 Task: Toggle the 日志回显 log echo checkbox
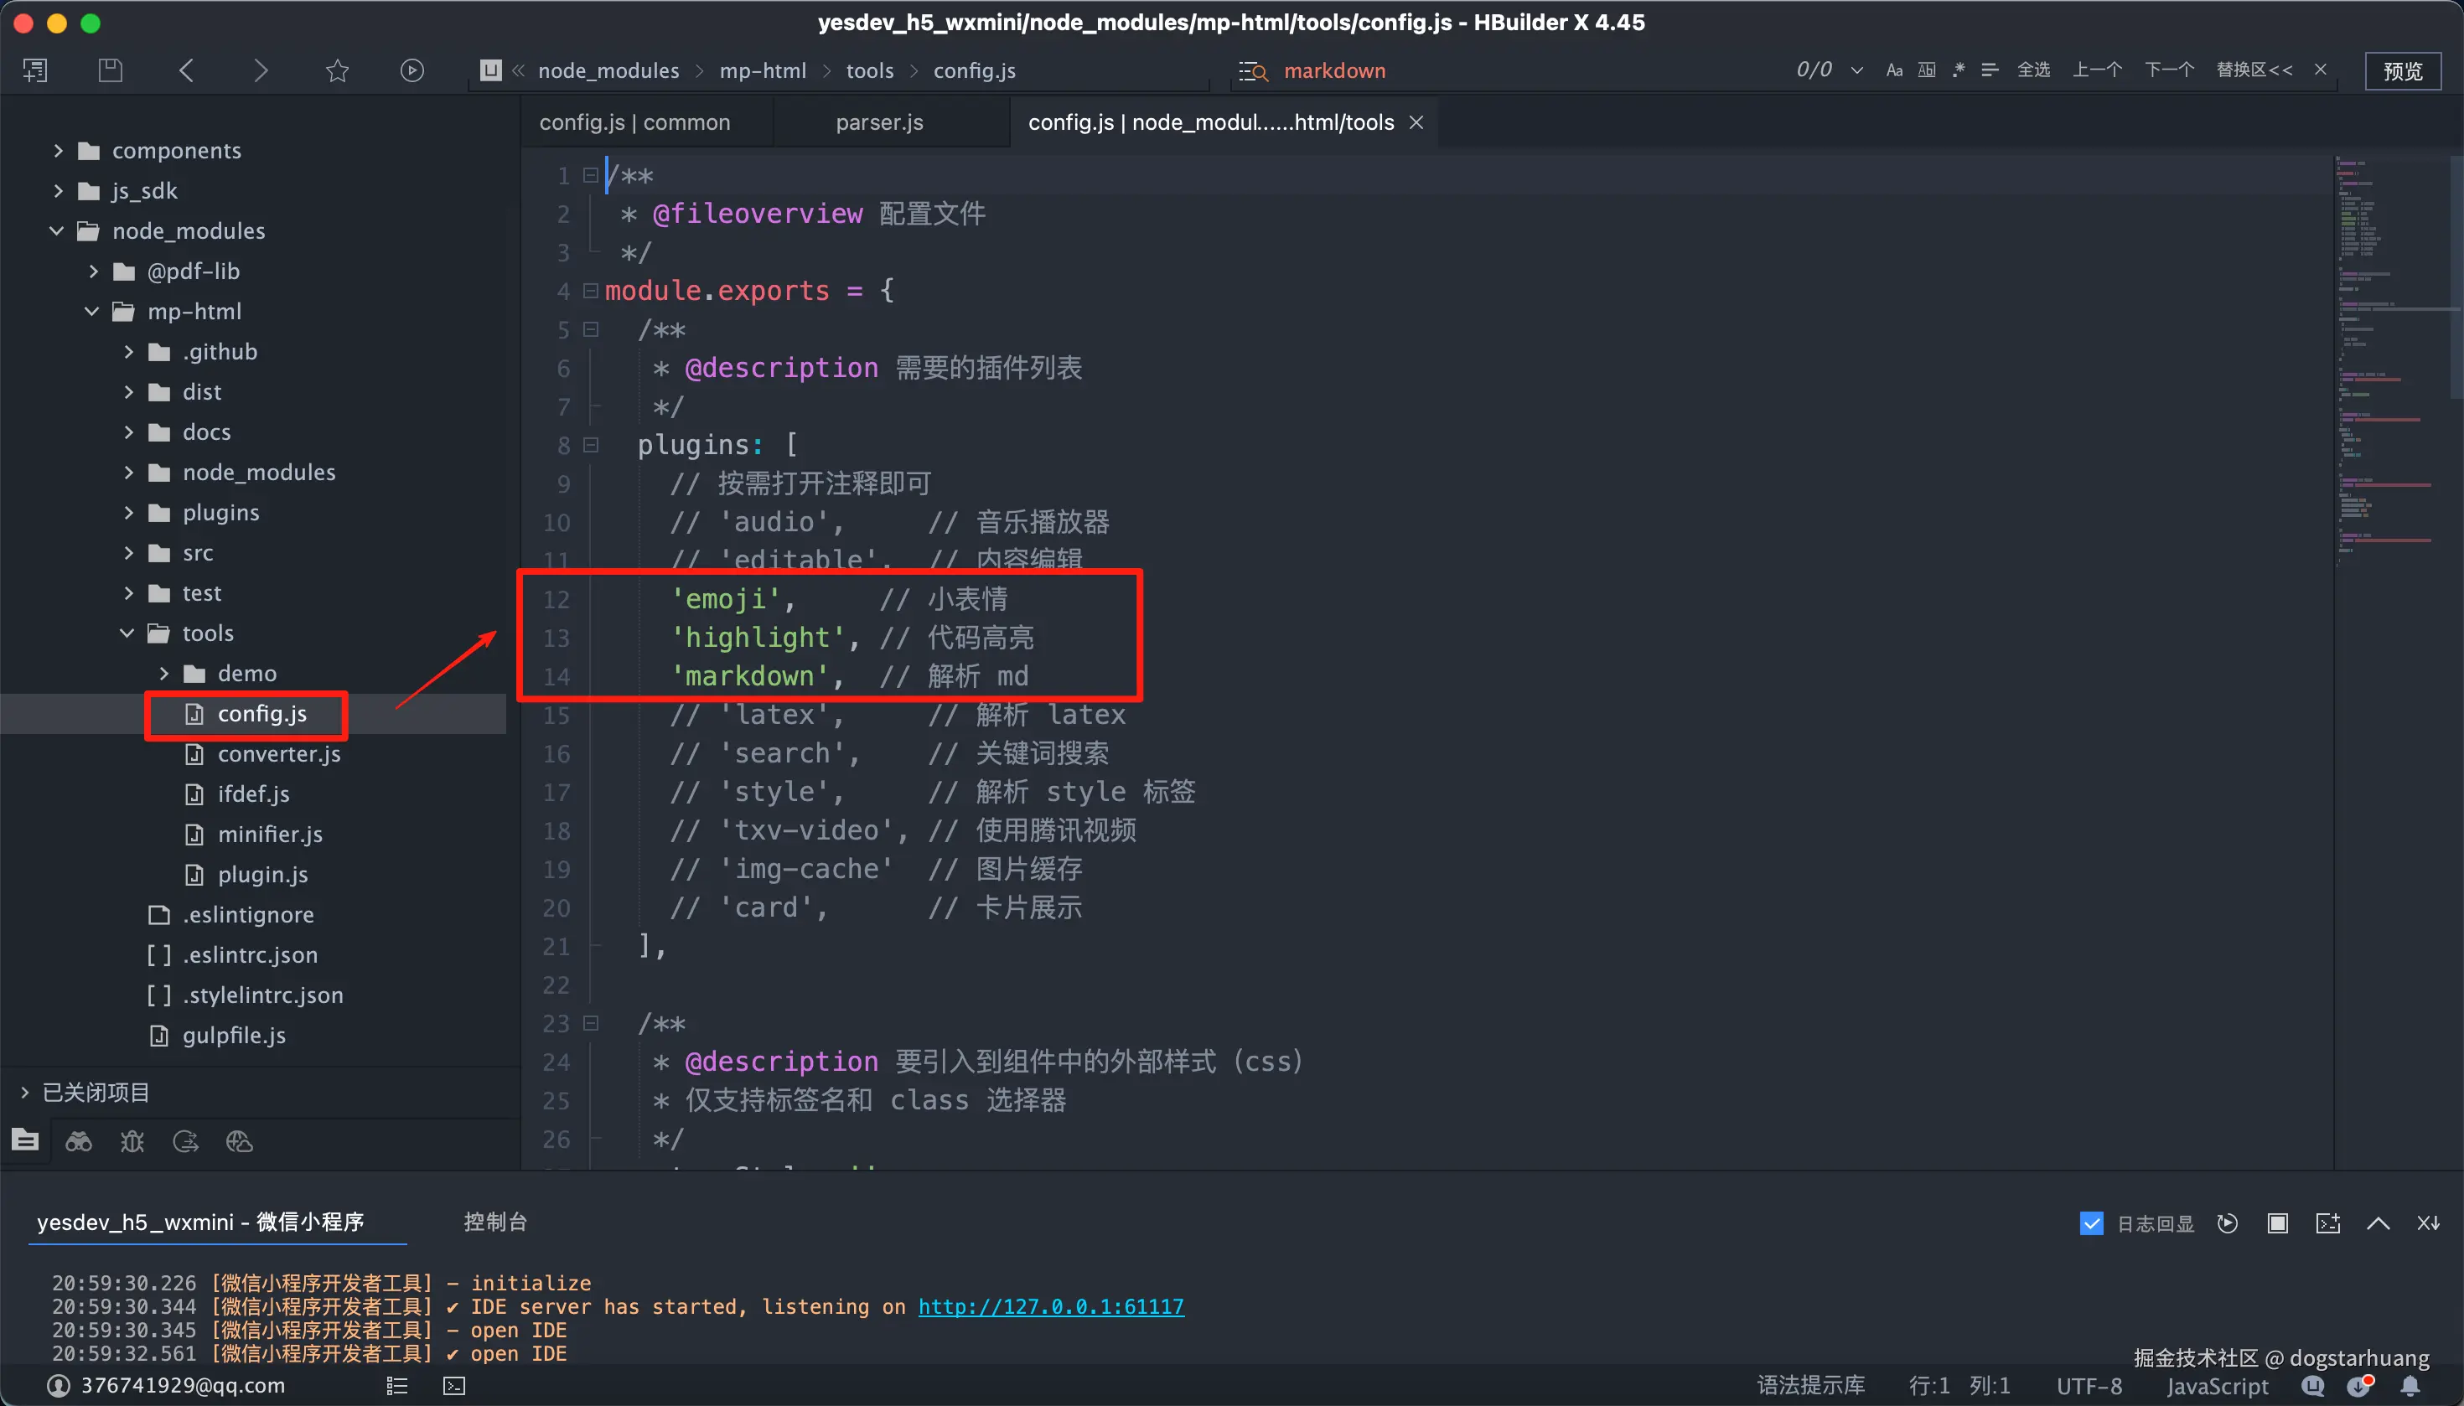[2091, 1222]
